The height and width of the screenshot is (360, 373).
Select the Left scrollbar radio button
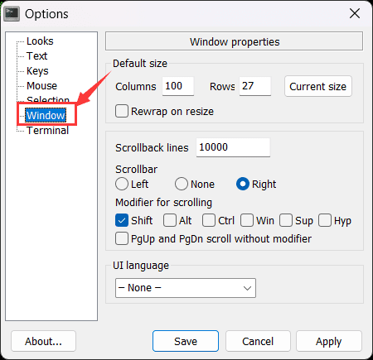122,184
